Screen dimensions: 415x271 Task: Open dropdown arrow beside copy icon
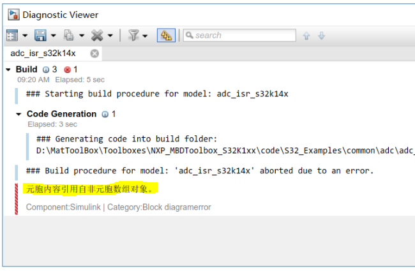pyautogui.click(x=82, y=36)
